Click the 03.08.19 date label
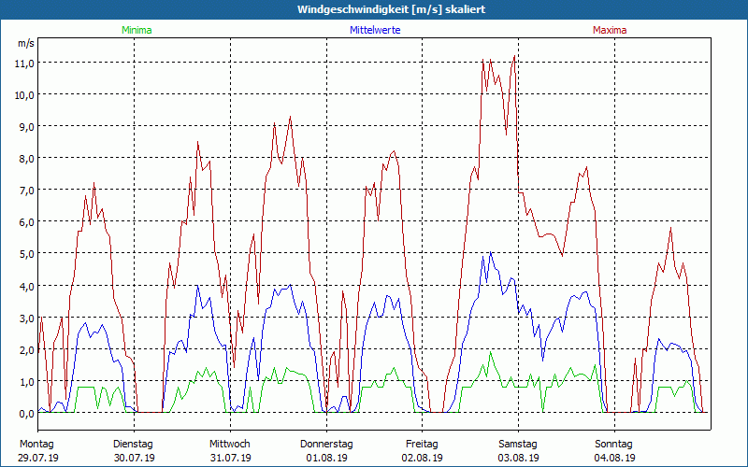748x467 pixels. click(519, 458)
